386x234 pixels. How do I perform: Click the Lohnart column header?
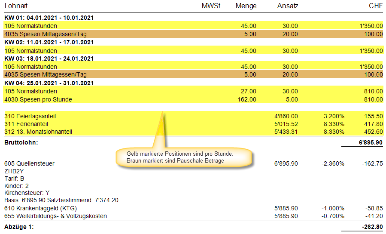pyautogui.click(x=15, y=6)
